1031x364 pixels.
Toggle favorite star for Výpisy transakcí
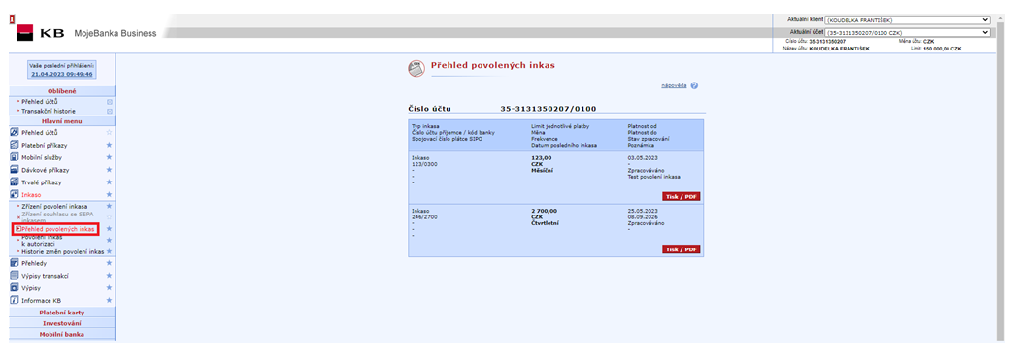pos(109,276)
